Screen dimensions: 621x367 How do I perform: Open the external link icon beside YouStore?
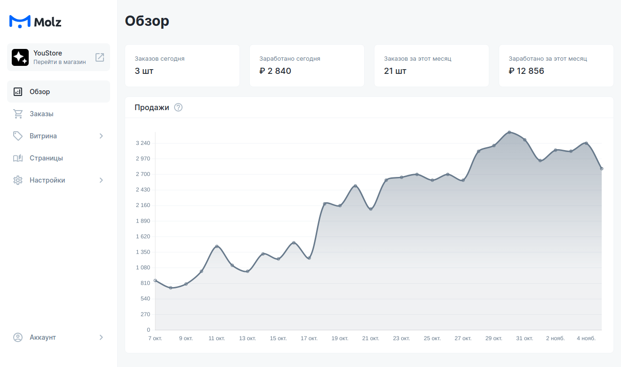point(100,57)
